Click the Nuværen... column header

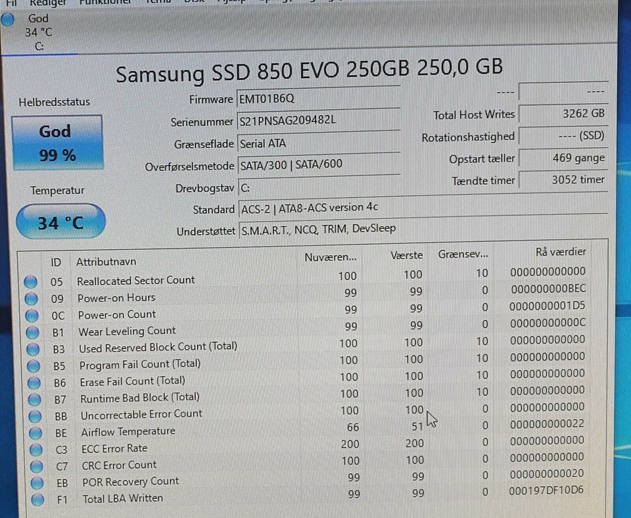[x=330, y=257]
